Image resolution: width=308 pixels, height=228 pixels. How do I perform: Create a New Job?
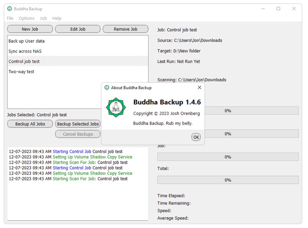[30, 29]
